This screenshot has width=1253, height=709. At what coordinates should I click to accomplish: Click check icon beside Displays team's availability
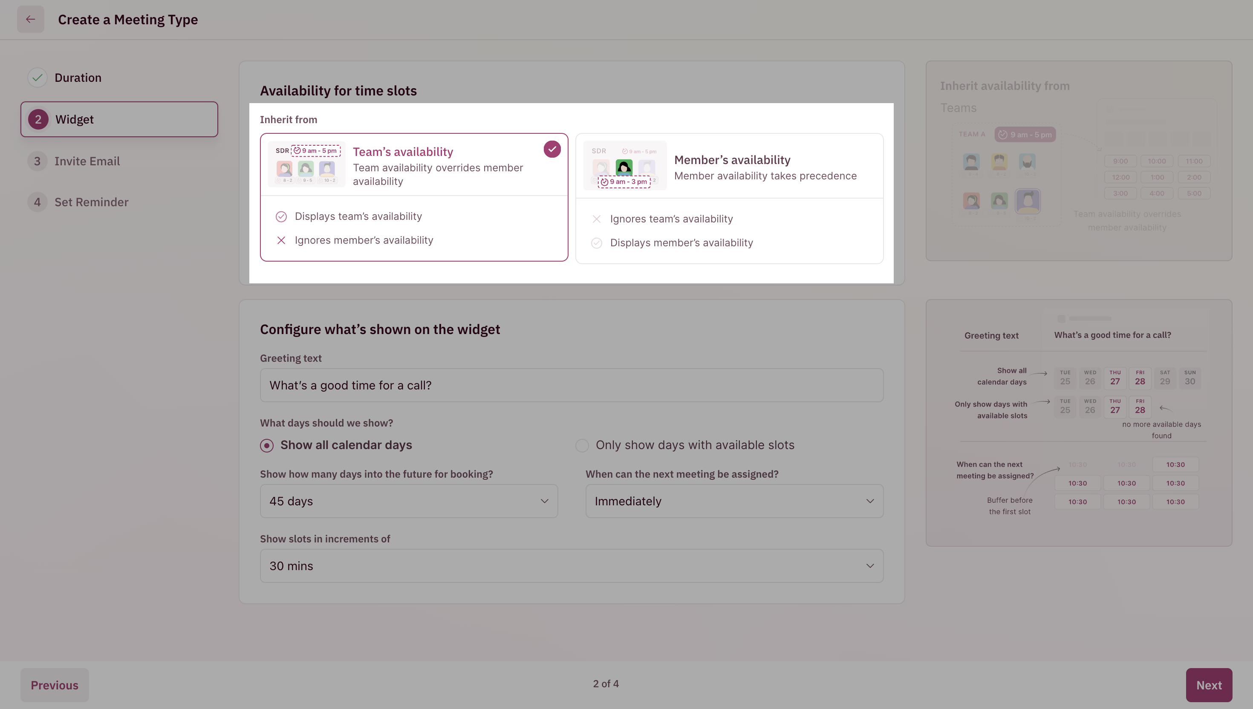click(281, 217)
